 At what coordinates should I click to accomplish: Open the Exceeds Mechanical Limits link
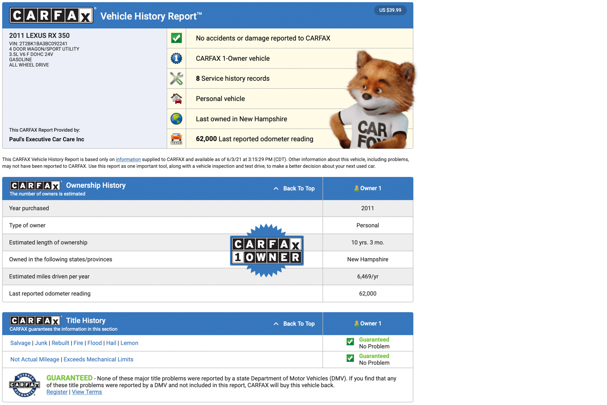pyautogui.click(x=98, y=360)
